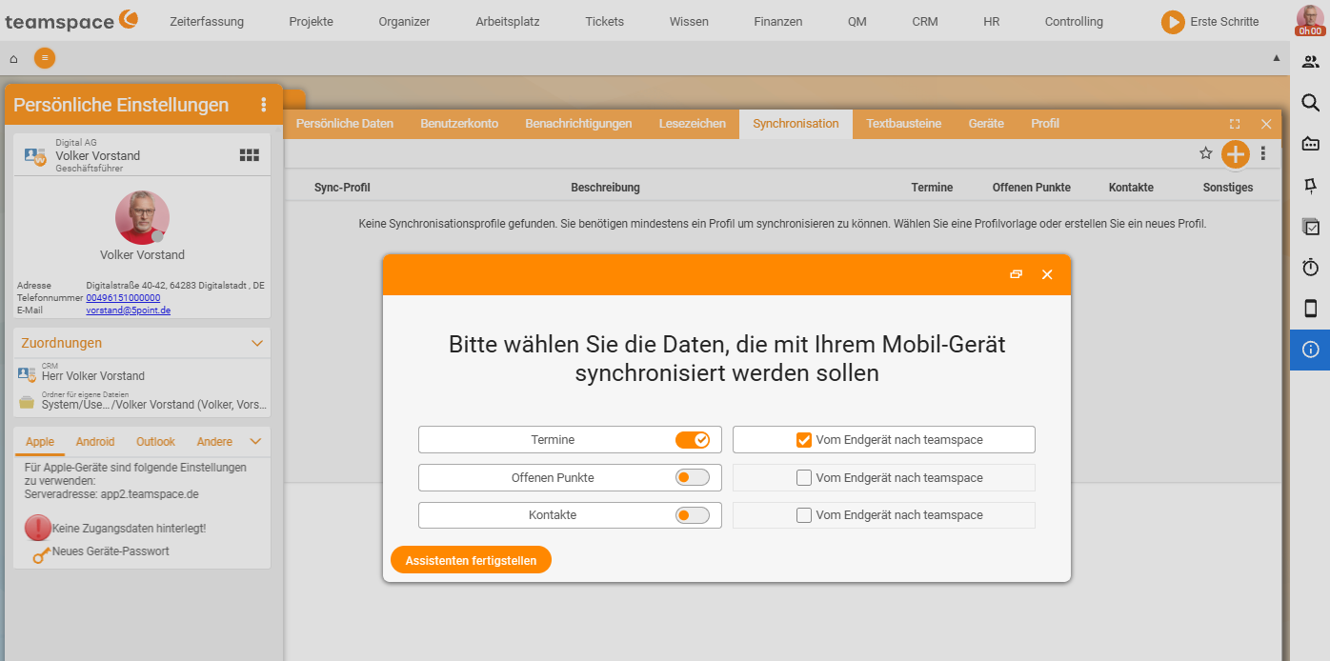Enable the Offenen Punkte switch

(693, 477)
